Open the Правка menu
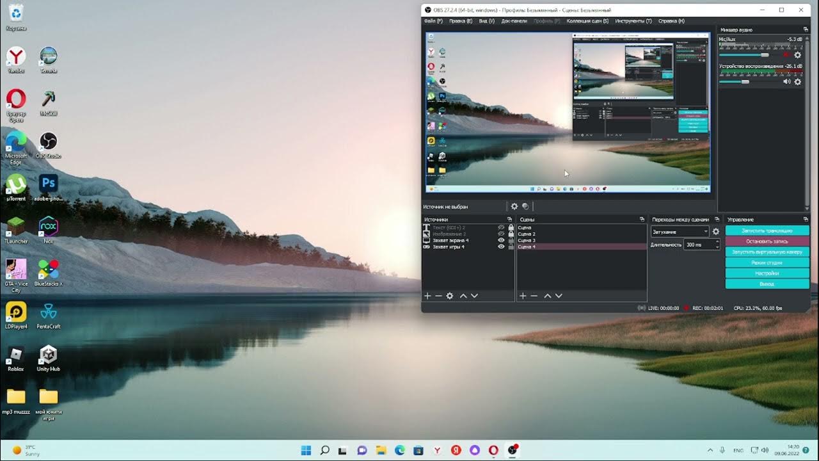The image size is (819, 461). [x=461, y=21]
